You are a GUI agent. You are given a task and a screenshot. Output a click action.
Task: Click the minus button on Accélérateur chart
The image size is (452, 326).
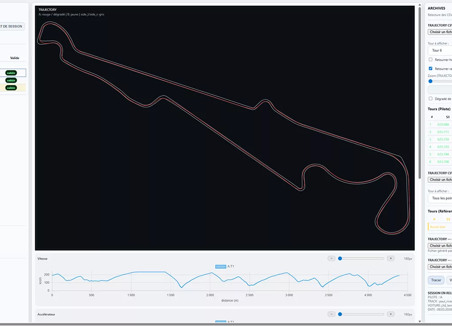(331, 314)
